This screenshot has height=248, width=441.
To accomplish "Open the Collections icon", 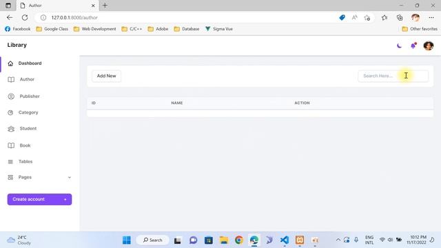I will pyautogui.click(x=400, y=18).
